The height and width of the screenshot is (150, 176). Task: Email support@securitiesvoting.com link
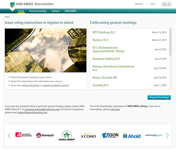32,113
